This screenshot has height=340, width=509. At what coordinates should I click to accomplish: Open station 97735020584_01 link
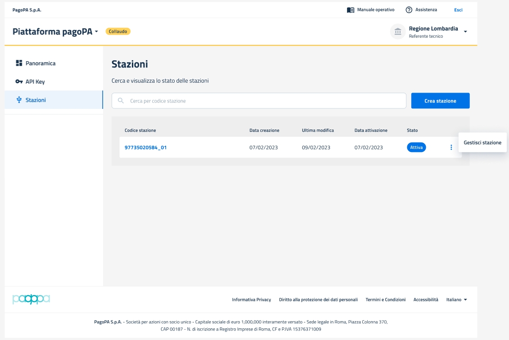pyautogui.click(x=145, y=148)
